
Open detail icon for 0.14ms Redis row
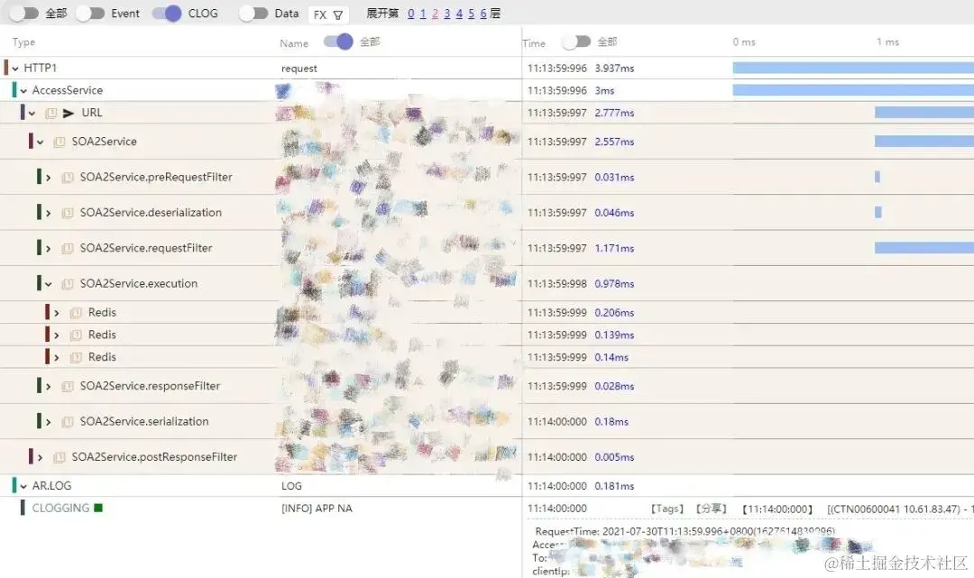tap(76, 358)
